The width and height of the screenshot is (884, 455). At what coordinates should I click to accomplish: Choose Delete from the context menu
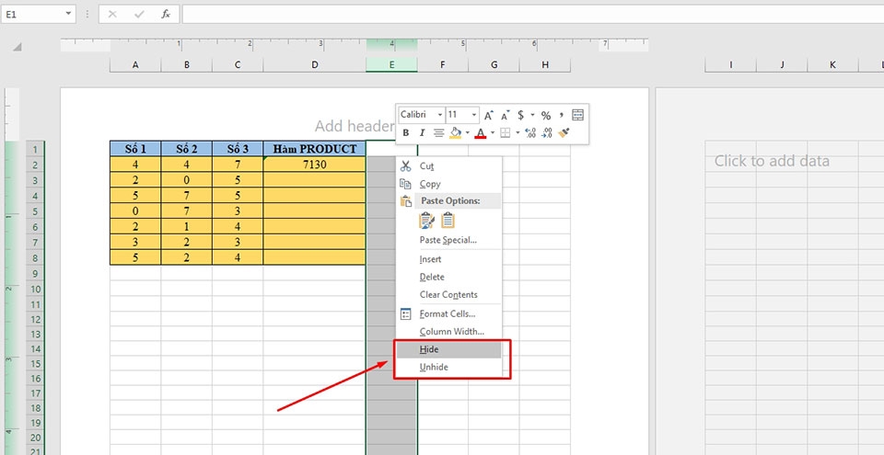448,277
